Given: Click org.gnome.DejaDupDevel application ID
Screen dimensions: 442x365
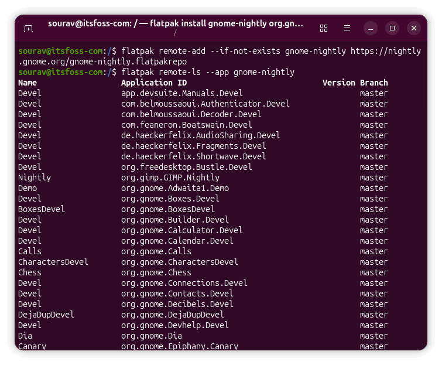Looking at the screenshot, I should pyautogui.click(x=173, y=315).
